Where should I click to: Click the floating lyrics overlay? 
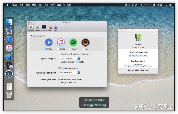[x=94, y=102]
